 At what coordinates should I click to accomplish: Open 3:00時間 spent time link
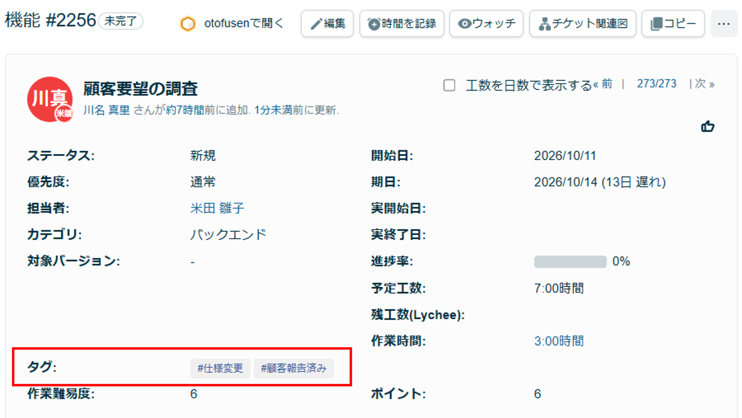point(559,341)
